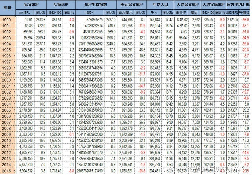Click the 千人 sub-header
Image resolution: width=252 pixels, height=175 pixels.
[x=154, y=13]
